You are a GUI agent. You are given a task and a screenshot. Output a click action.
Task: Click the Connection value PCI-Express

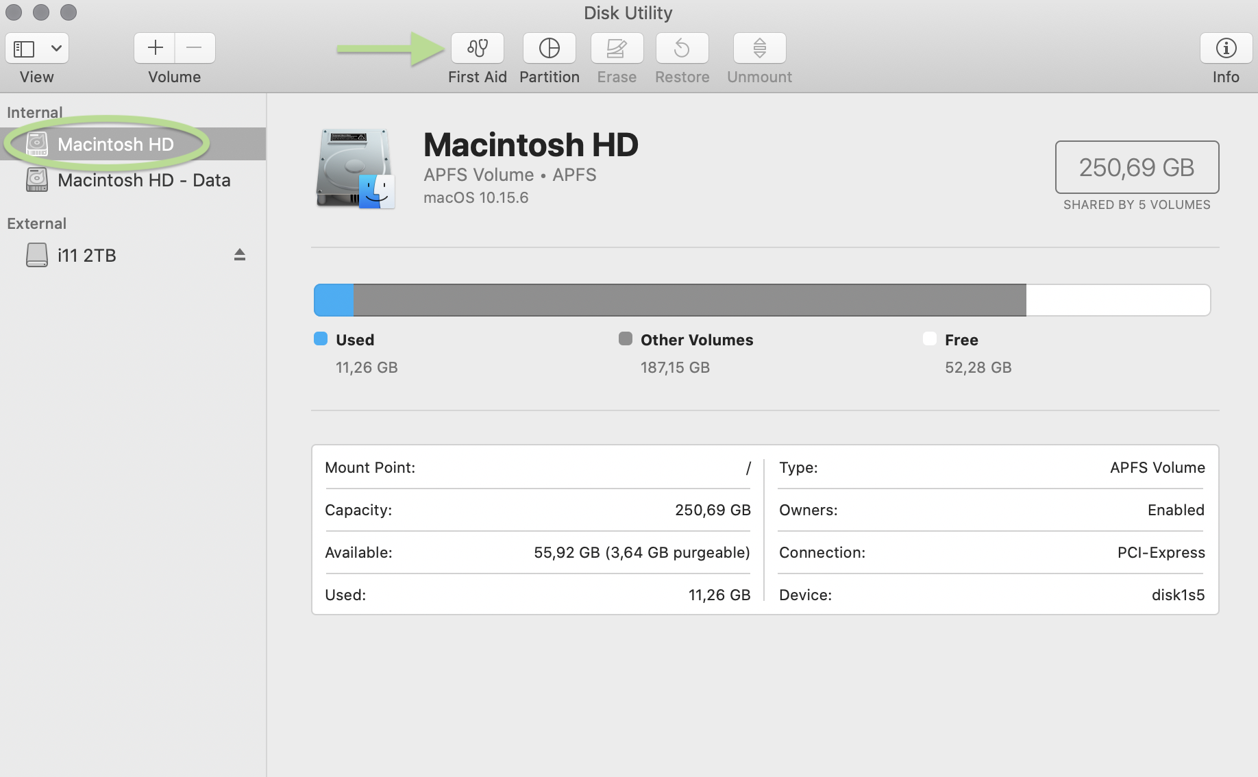click(1161, 552)
